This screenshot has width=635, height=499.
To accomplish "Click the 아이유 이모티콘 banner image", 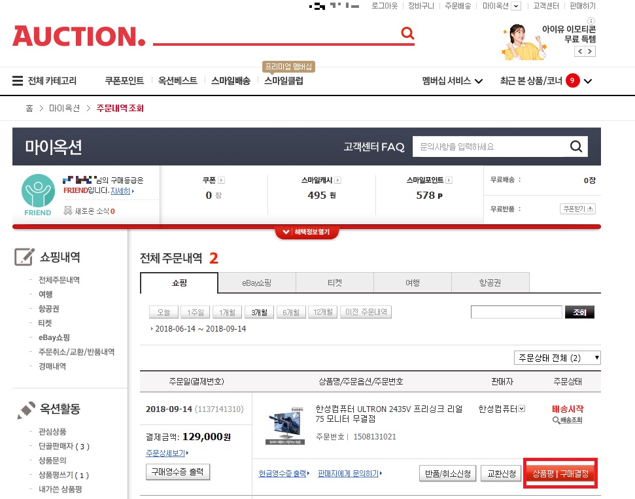I will pos(524,42).
